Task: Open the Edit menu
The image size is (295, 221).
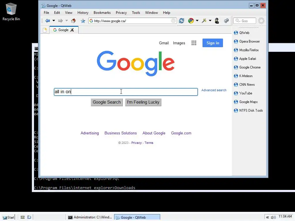Action: [57, 13]
